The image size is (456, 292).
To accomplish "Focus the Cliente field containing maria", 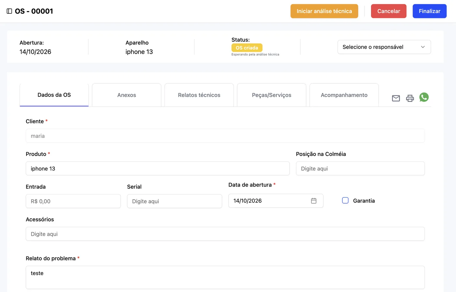I will 225,136.
